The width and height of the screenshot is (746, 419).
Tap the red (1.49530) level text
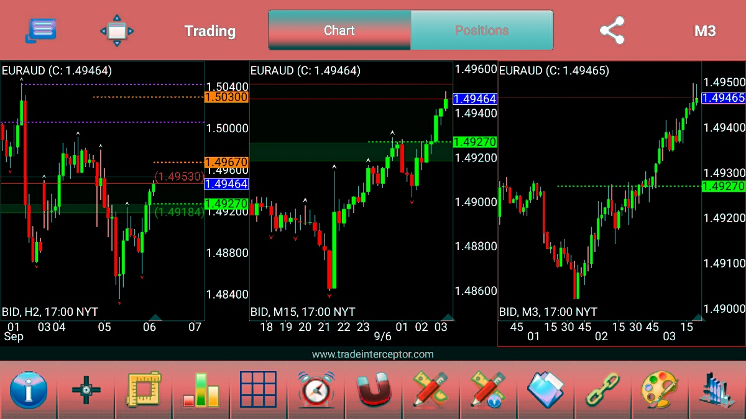tap(178, 176)
